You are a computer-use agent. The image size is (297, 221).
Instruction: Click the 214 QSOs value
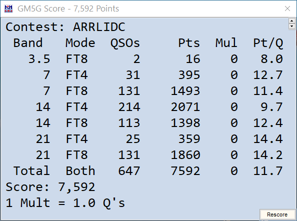point(129,107)
